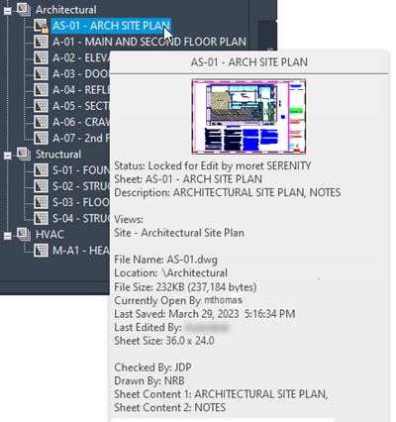Click the A-04 sheet icon
The width and height of the screenshot is (396, 422).
42,90
